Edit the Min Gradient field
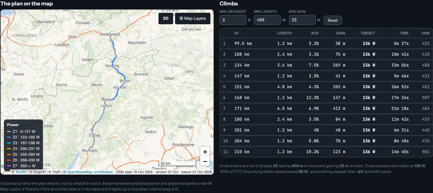Viewport: 433px width, 193px height. point(233,20)
